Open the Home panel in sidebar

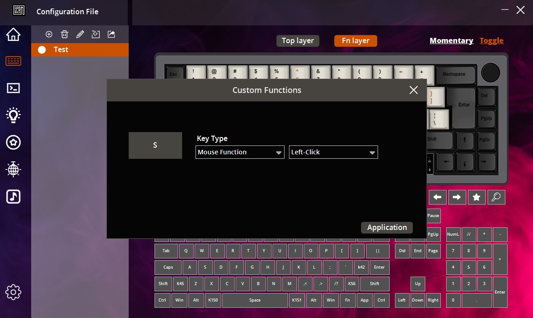point(13,34)
